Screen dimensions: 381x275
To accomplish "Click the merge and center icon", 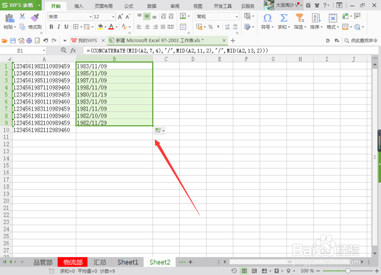I will [183, 16].
